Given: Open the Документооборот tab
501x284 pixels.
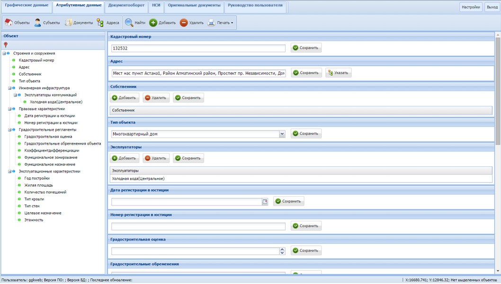Looking at the screenshot, I should click(126, 6).
